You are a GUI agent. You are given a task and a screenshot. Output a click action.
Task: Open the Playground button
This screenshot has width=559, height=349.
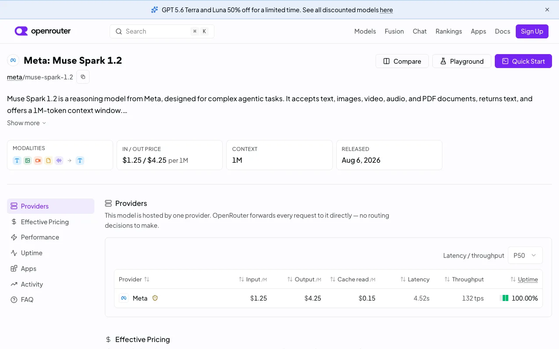(x=462, y=61)
